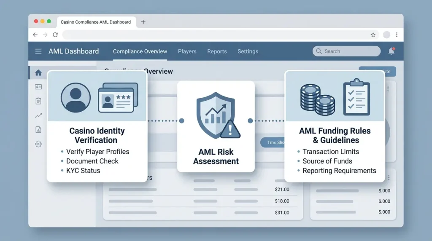Bookmark page with the star icon
432x241 pixels.
point(373,35)
